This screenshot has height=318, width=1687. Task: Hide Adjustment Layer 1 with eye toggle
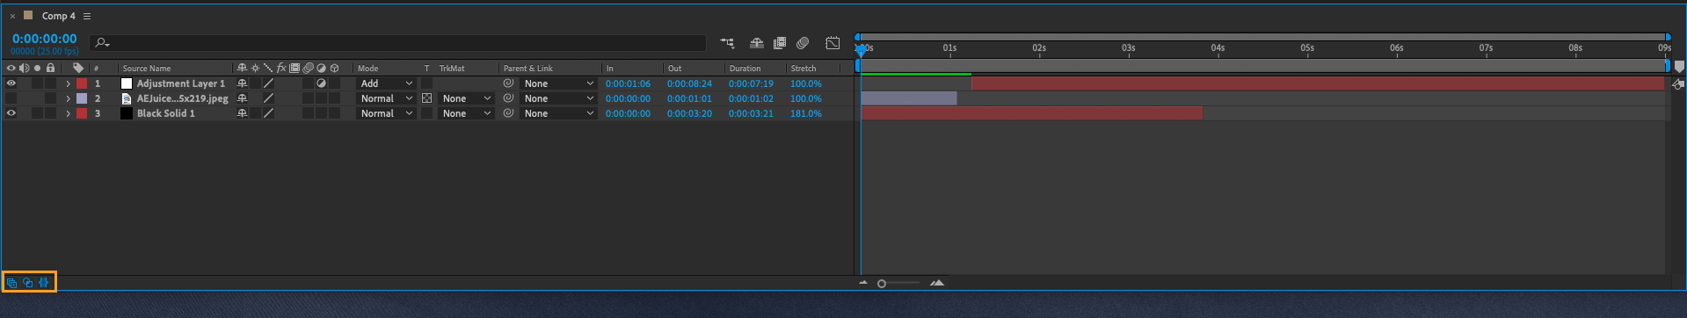pos(11,83)
